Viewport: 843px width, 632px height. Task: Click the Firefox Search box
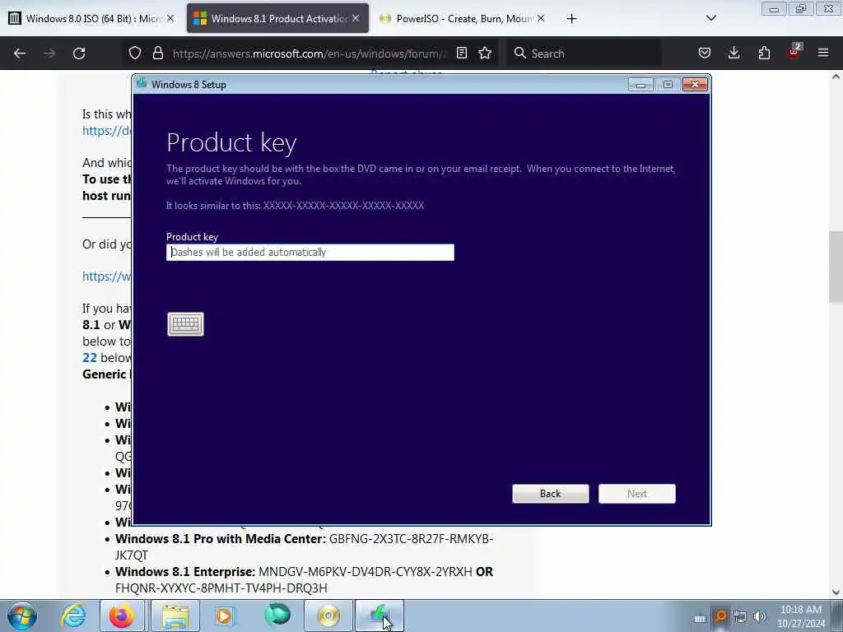click(584, 53)
